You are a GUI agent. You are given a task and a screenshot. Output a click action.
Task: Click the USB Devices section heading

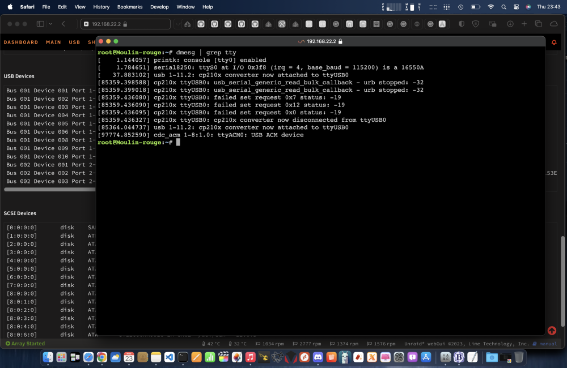(x=19, y=76)
